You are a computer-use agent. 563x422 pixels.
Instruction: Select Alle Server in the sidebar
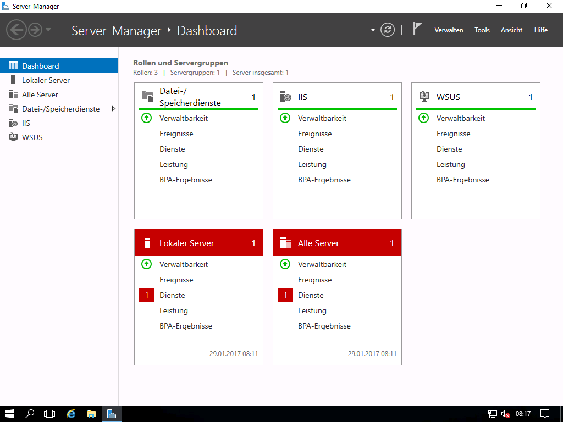(x=59, y=95)
